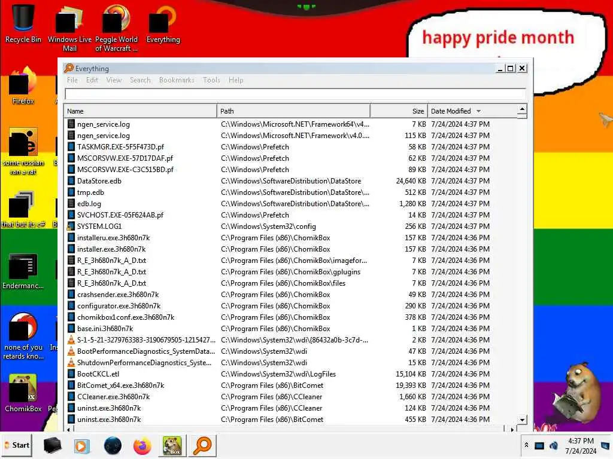Screen dimensions: 613x459
Task: Select BitComet_x64.exe.3h680n7k file
Action: [x=291, y=385]
